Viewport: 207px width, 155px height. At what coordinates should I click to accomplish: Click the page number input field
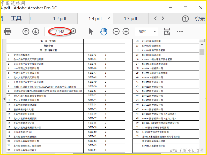[x=49, y=32]
